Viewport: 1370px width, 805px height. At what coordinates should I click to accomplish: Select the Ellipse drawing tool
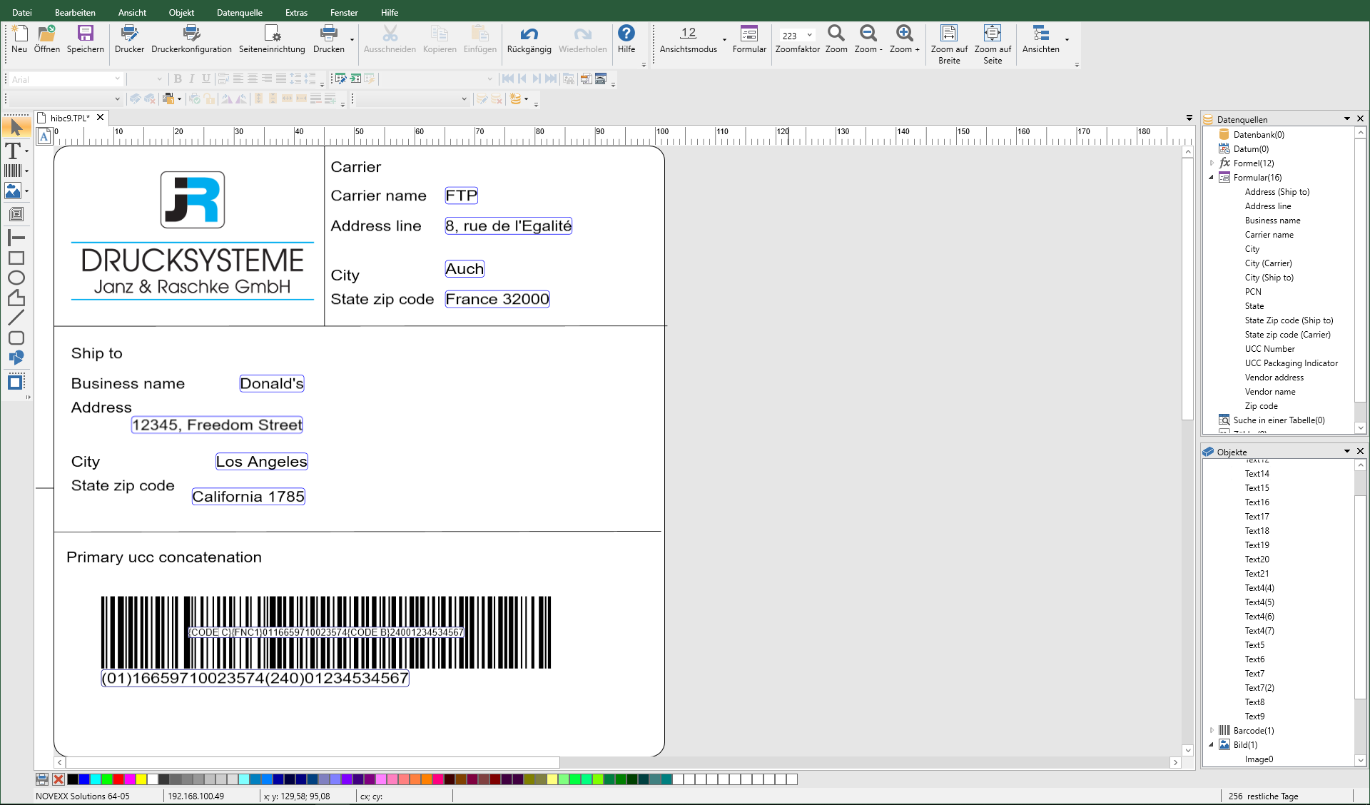tap(16, 278)
